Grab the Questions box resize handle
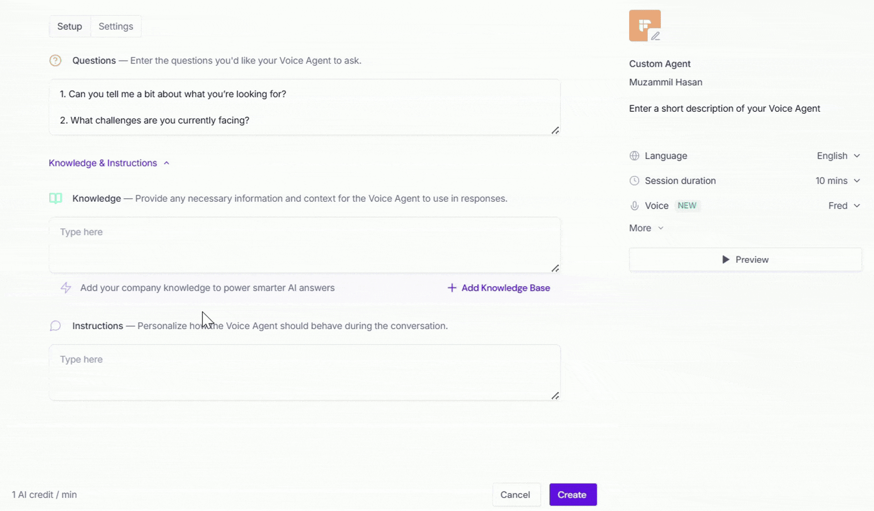 pos(555,130)
